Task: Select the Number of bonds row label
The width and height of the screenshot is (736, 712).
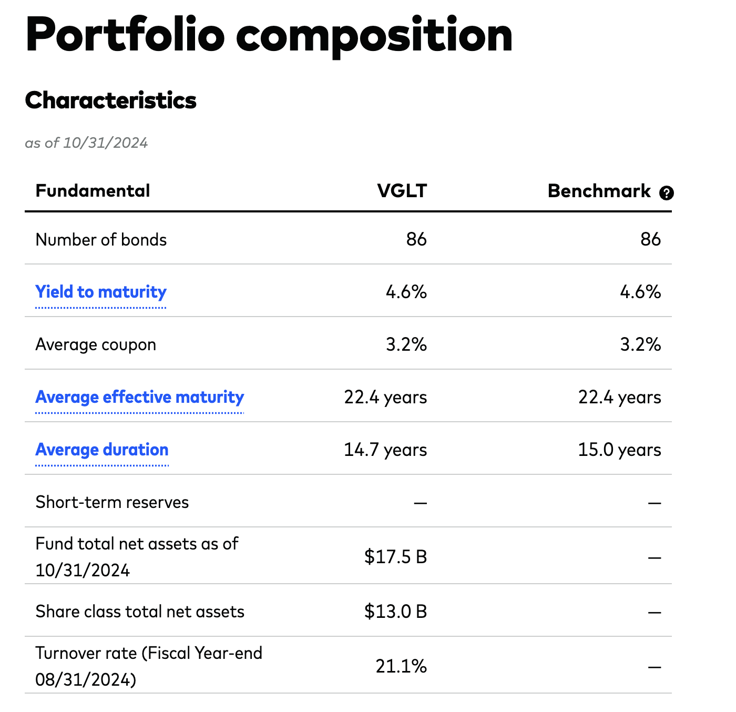Action: (101, 239)
